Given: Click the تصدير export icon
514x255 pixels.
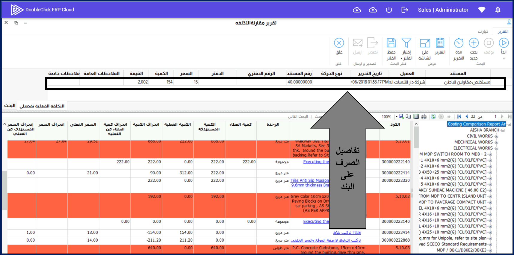Looking at the screenshot, I should 373,43.
